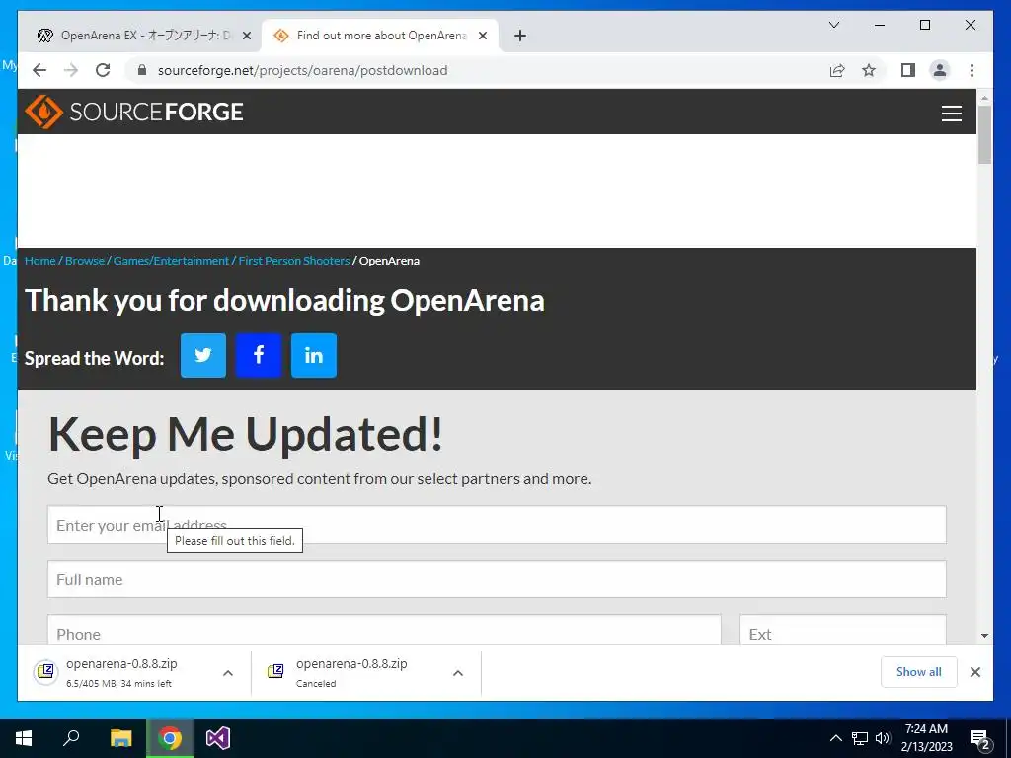Bookmark this tab with star icon
Image resolution: width=1011 pixels, height=758 pixels.
tap(869, 70)
